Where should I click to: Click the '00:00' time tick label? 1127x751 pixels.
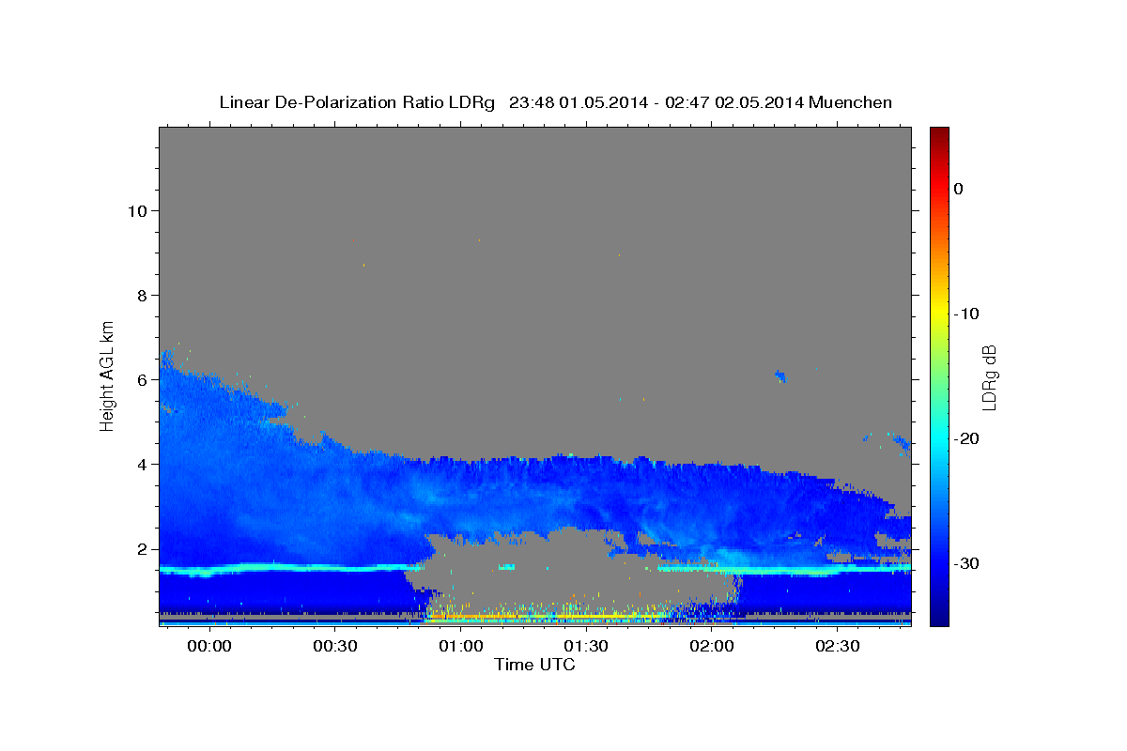(208, 647)
